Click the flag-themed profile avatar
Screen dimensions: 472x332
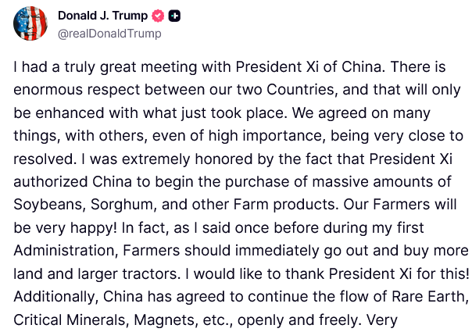[30, 25]
